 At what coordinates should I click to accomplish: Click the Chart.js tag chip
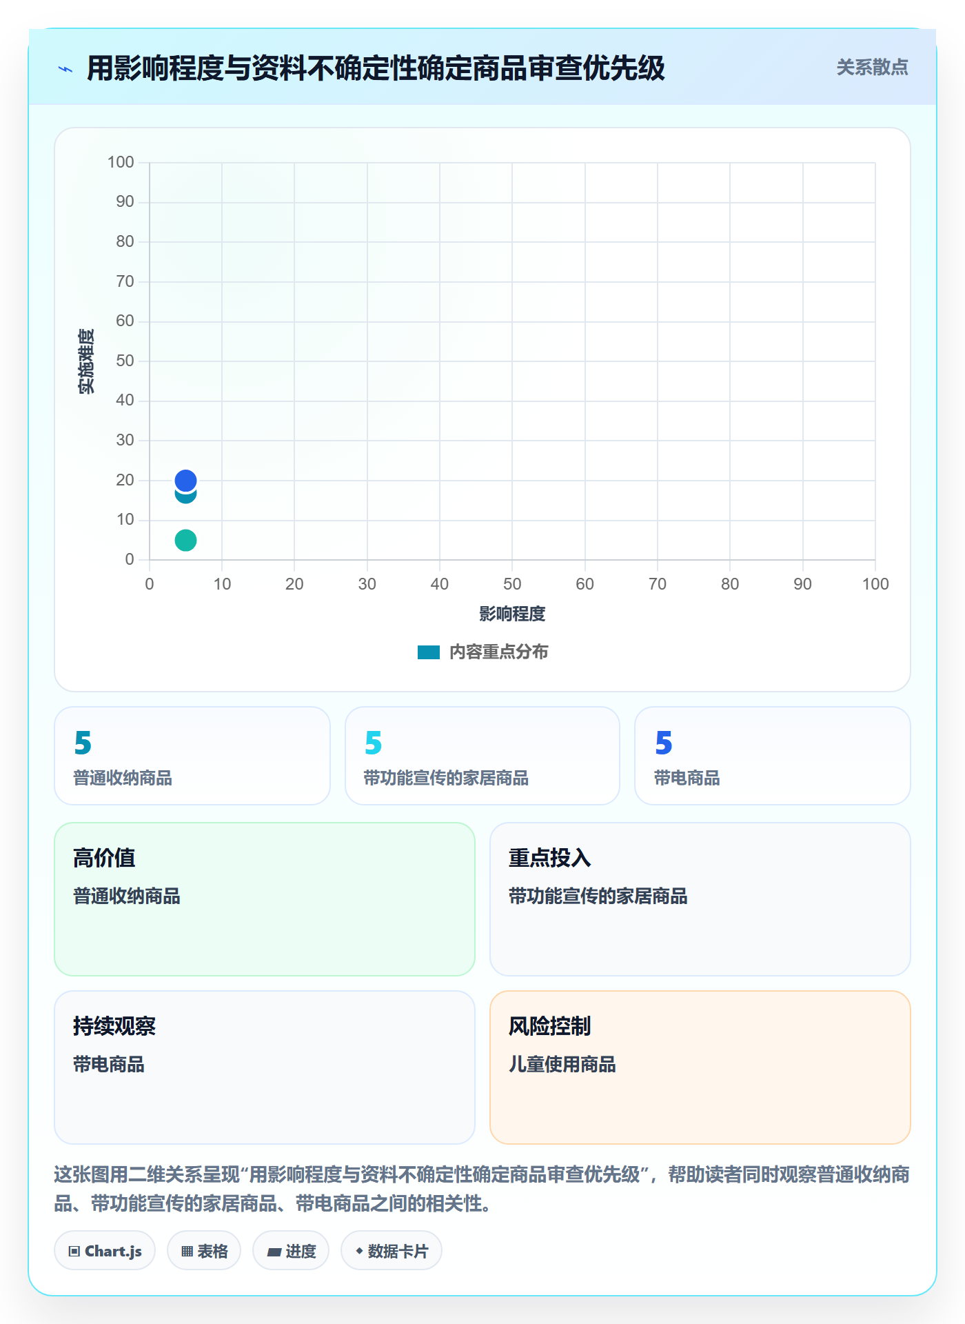click(x=105, y=1251)
